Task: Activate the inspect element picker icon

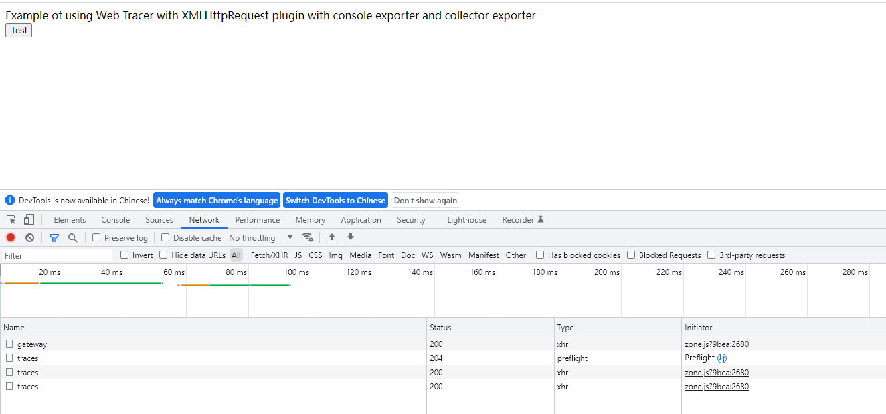Action: (11, 220)
